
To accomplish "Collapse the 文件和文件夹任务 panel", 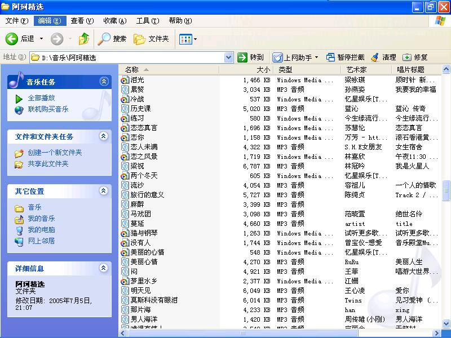I will pyautogui.click(x=104, y=136).
